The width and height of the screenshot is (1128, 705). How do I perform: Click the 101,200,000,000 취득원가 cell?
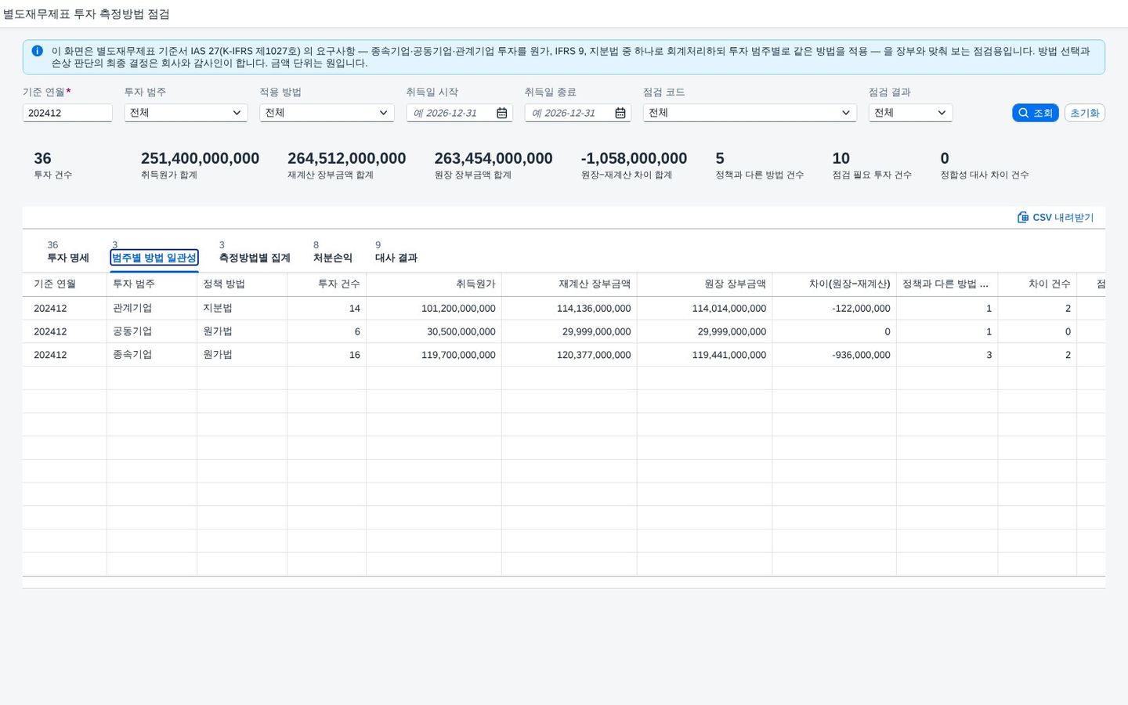(x=434, y=309)
